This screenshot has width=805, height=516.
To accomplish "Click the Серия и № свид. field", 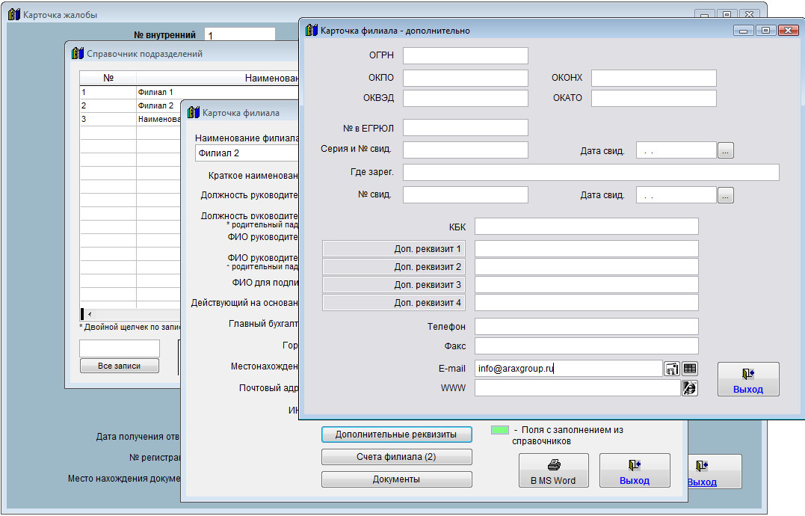I will [x=465, y=150].
